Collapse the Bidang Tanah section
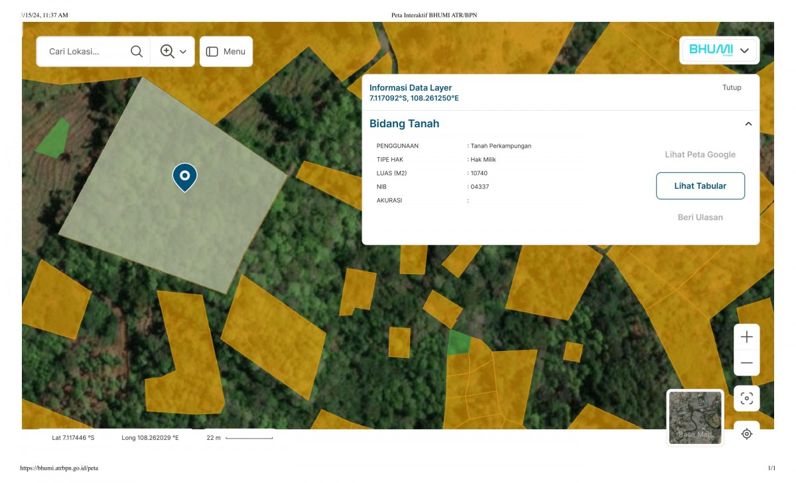The height and width of the screenshot is (483, 796). coord(748,124)
